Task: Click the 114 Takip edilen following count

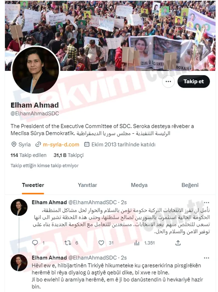Action: pos(28,155)
